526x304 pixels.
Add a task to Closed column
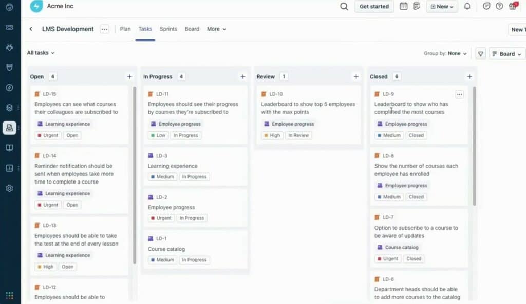[x=469, y=77]
